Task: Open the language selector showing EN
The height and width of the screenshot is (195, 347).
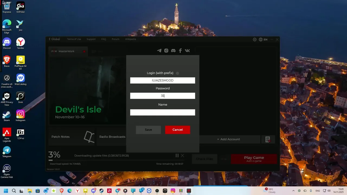Action: pyautogui.click(x=263, y=40)
